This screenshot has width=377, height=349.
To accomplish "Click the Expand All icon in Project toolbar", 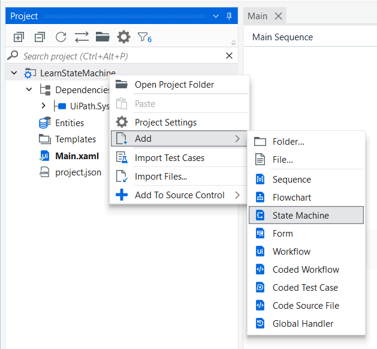I will [x=19, y=37].
